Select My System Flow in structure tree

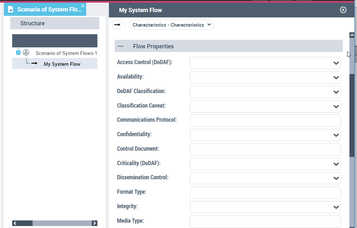click(x=62, y=64)
